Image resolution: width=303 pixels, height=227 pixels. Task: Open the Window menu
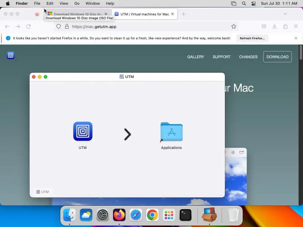pos(93,4)
